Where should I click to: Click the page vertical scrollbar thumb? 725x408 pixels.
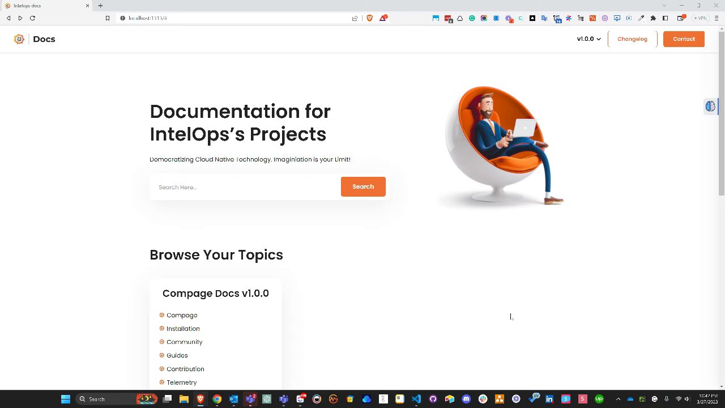point(721,113)
